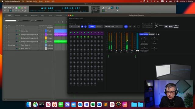This screenshot has height=109, width=195.
Task: Click the Rewind button in the DAW transport
Action: 5,8
